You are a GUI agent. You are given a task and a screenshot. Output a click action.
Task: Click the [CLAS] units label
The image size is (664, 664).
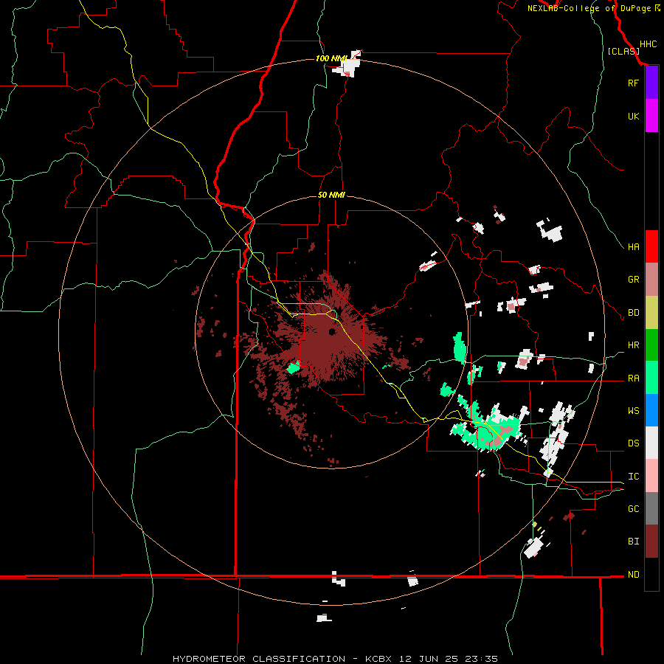pos(623,52)
